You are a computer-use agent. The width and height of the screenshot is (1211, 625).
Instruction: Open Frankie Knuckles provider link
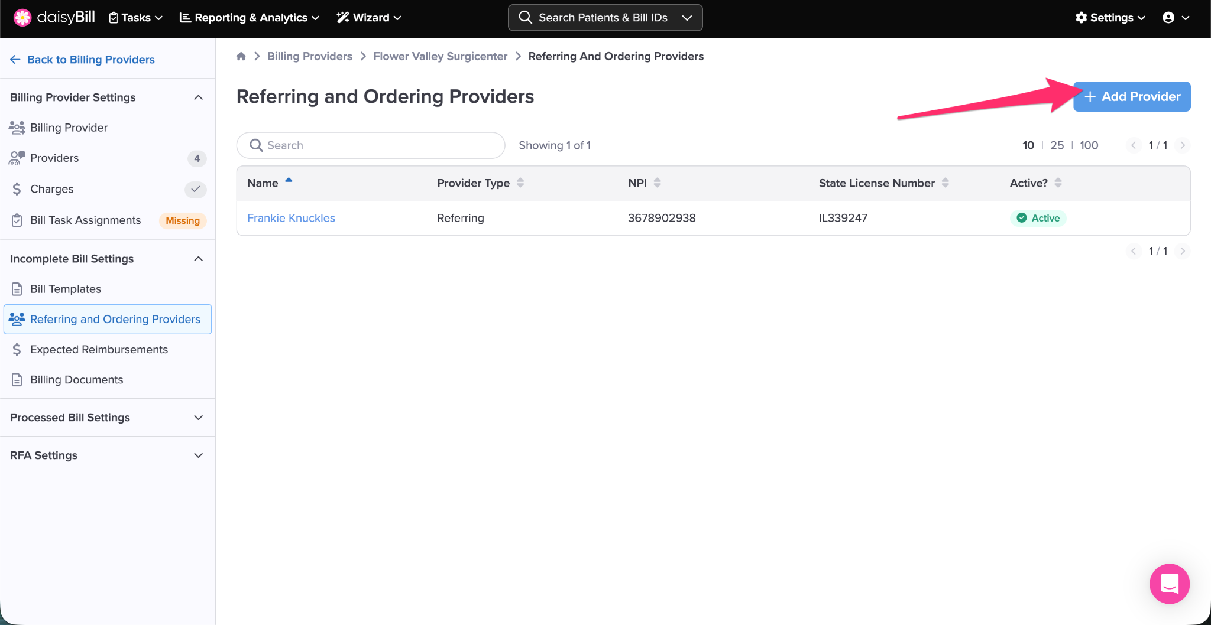coord(291,218)
